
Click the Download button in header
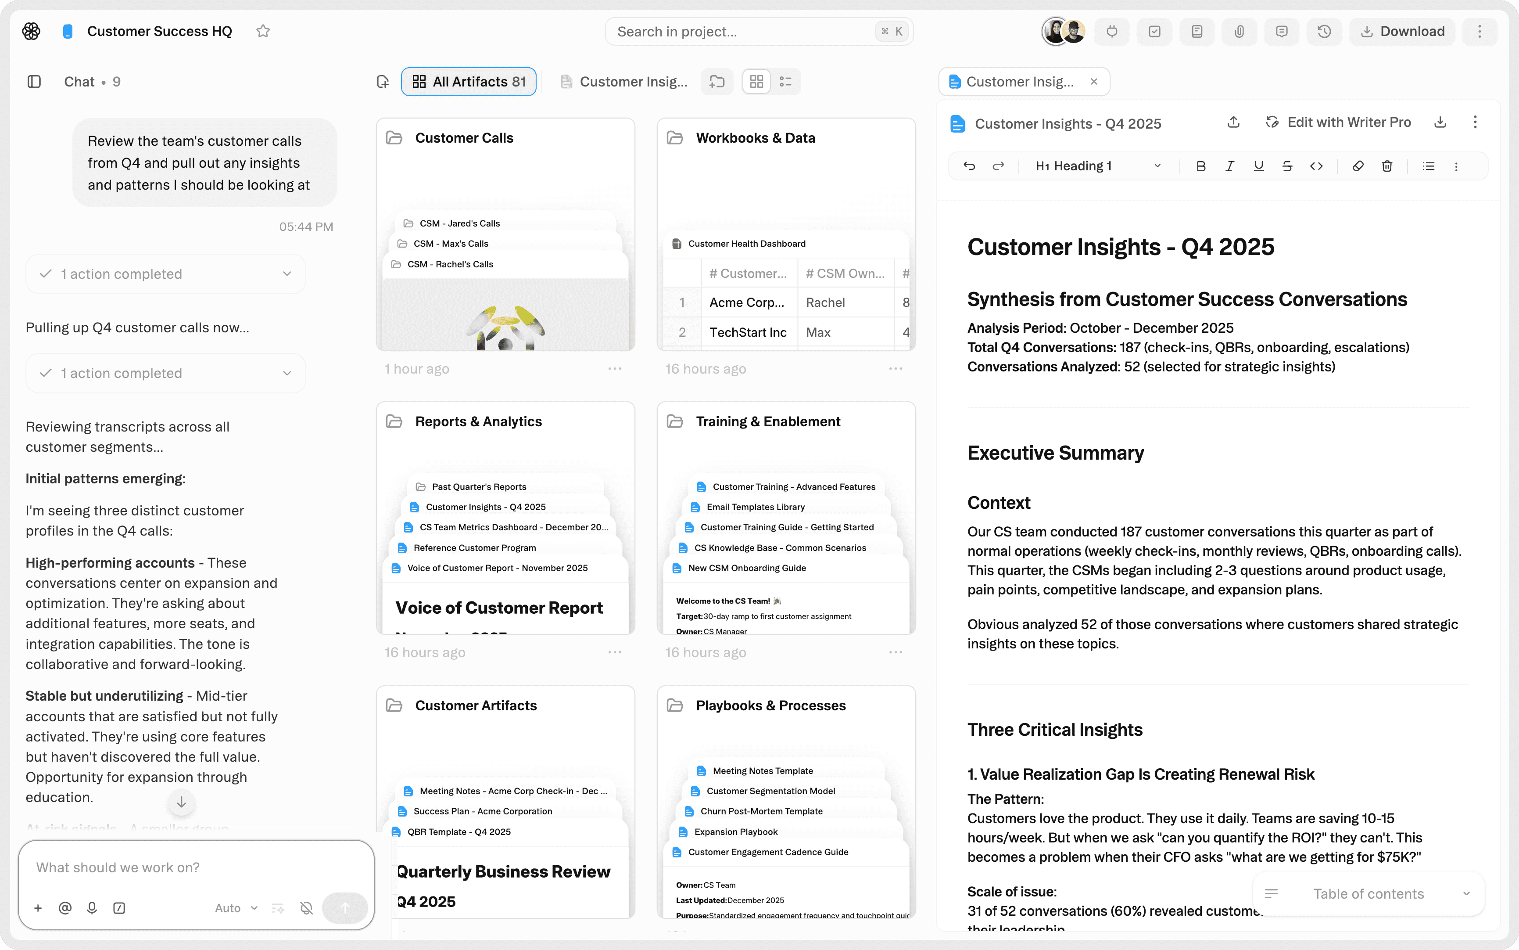point(1402,32)
